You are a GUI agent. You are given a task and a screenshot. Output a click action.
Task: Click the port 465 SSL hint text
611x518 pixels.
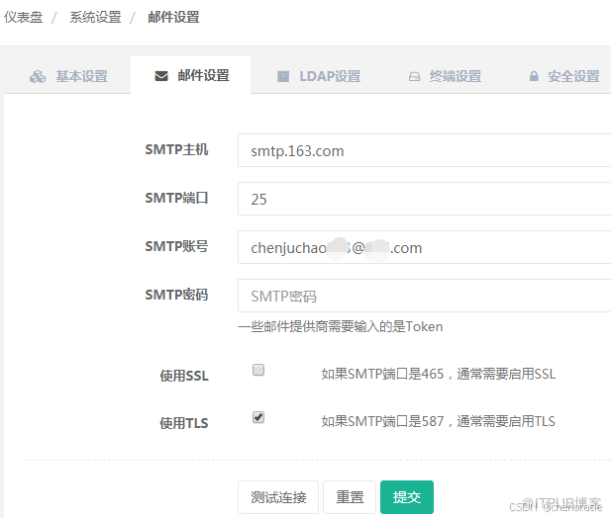point(439,374)
